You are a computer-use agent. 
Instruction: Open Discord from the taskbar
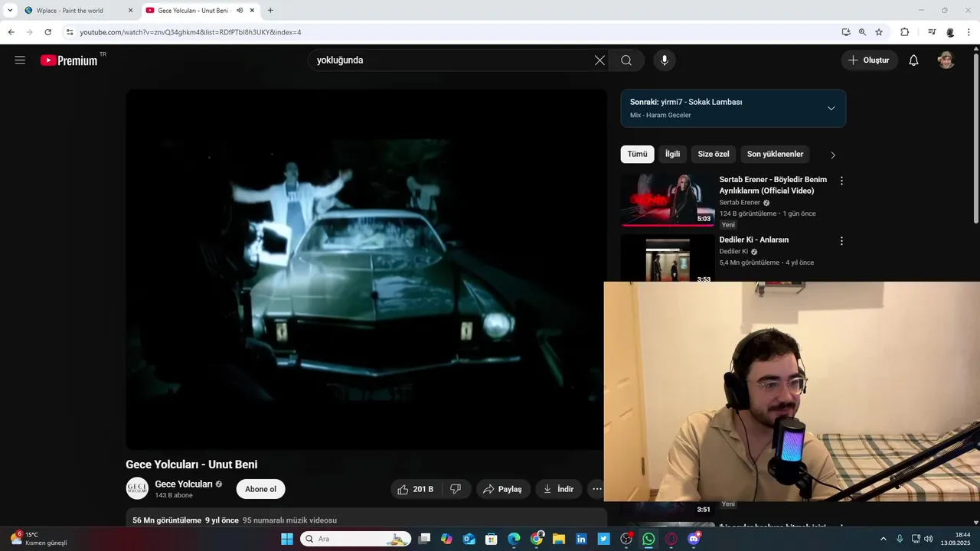pyautogui.click(x=694, y=539)
